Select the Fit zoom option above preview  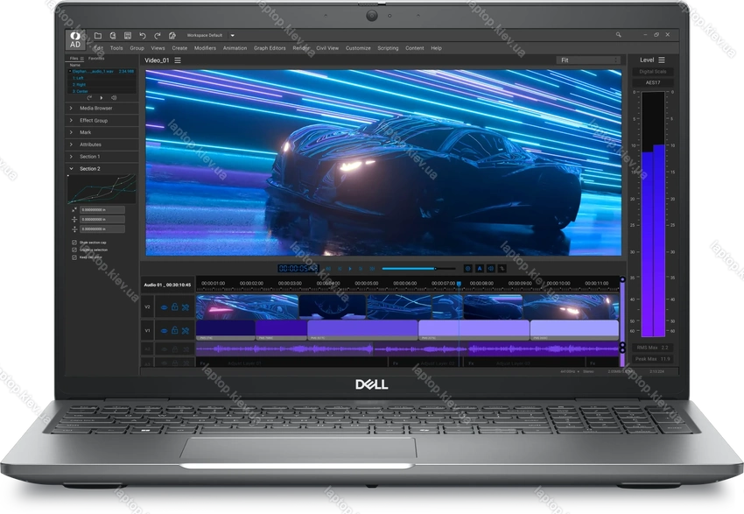pos(588,60)
